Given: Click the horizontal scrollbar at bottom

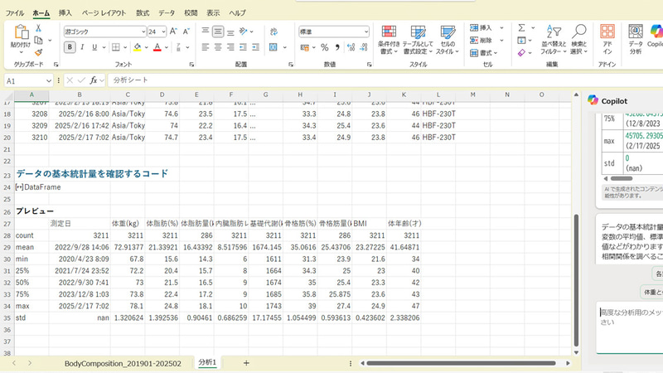Looking at the screenshot, I should (461, 363).
